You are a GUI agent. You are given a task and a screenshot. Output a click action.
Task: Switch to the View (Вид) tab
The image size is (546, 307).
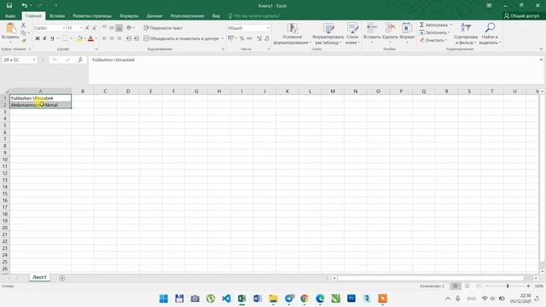tap(216, 16)
